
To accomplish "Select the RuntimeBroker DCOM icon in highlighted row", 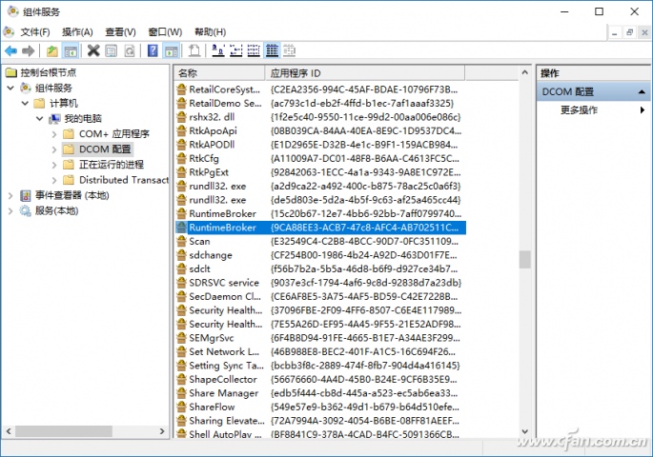I will click(181, 228).
